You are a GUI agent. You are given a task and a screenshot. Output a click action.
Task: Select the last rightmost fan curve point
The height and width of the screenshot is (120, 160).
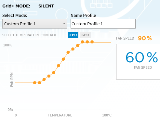coord(92,42)
